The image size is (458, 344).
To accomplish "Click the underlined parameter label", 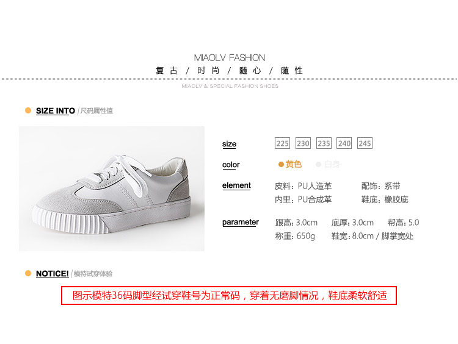I will (241, 223).
